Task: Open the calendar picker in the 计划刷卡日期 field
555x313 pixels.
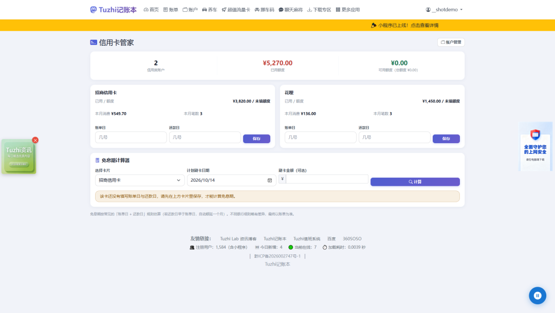Action: click(x=270, y=180)
